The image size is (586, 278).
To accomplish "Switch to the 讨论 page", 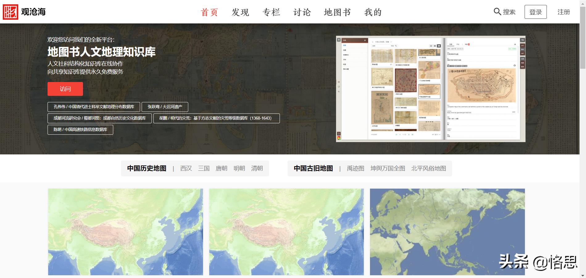I will [x=302, y=12].
